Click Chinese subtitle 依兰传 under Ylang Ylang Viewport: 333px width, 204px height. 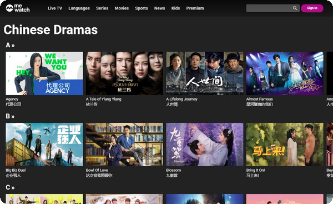tap(92, 105)
